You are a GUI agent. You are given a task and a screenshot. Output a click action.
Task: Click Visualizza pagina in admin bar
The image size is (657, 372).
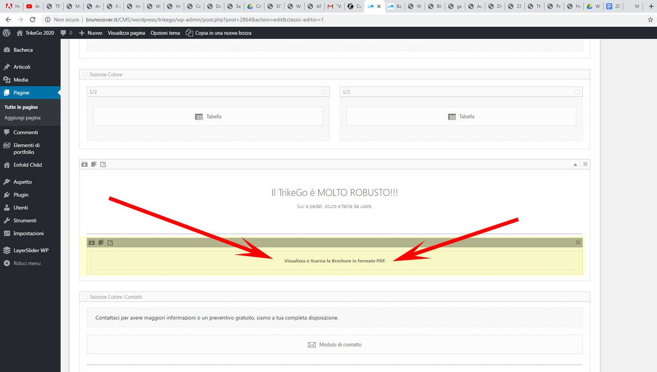(x=126, y=33)
